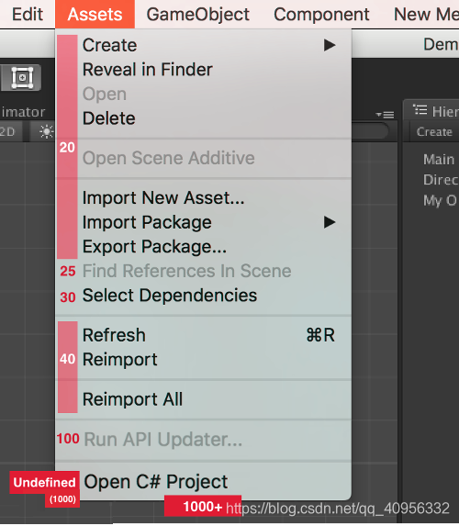Expand the Import Package submenu arrow

[330, 222]
